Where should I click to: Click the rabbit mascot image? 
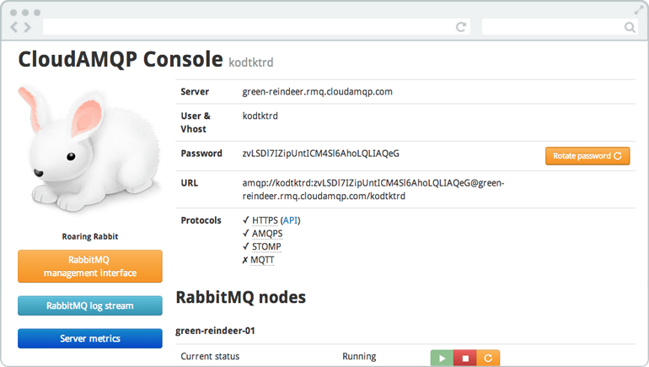(90, 149)
